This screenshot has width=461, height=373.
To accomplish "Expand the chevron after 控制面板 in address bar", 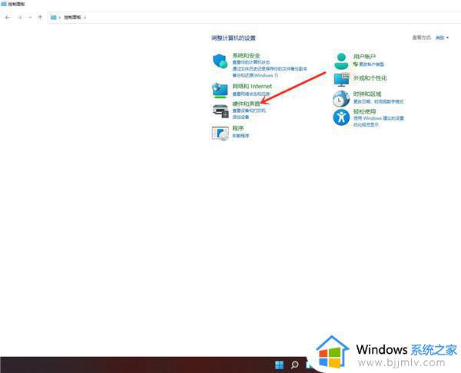I will pyautogui.click(x=85, y=16).
